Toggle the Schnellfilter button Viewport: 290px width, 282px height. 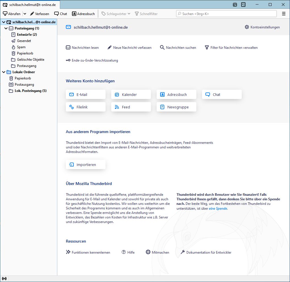tap(146, 14)
